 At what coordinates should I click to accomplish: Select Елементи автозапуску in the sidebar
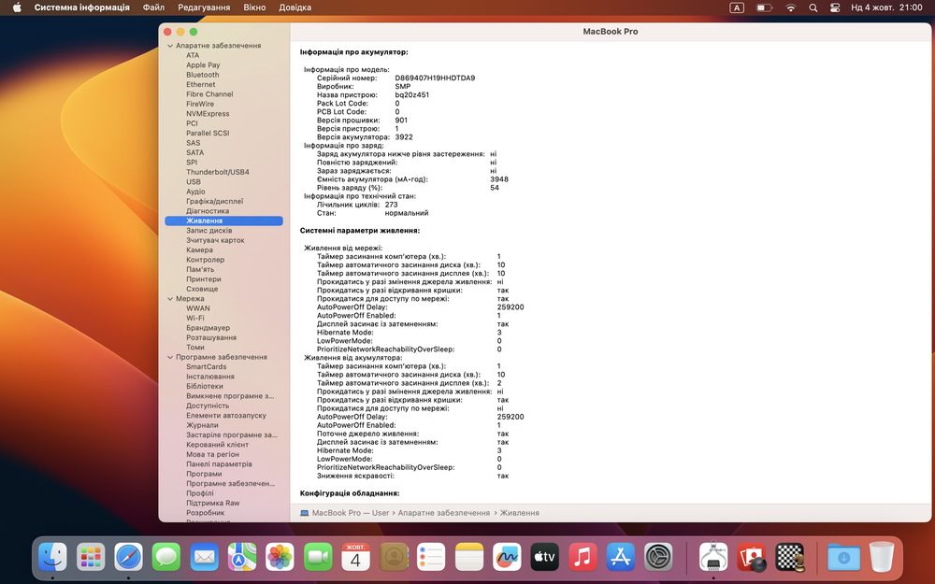tap(226, 416)
